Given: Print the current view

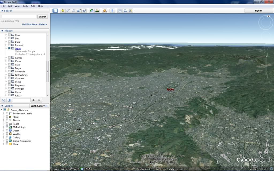Looking at the screenshot, I should click(x=125, y=11).
